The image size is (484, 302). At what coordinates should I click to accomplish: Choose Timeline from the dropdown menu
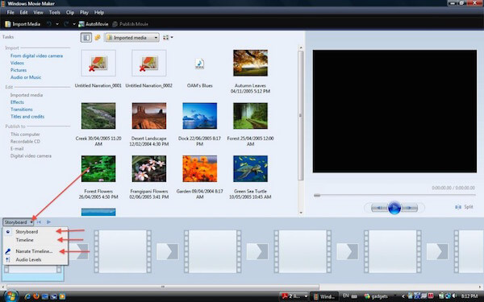coord(25,240)
